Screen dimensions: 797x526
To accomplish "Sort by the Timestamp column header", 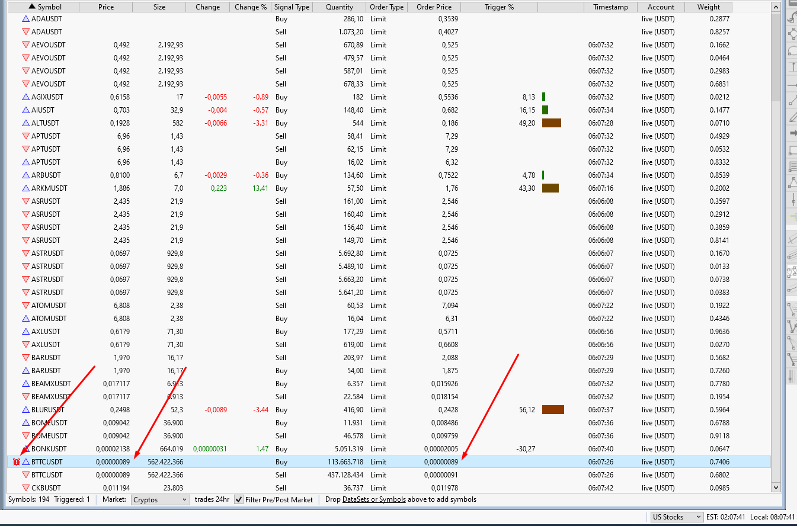I will tap(610, 7).
